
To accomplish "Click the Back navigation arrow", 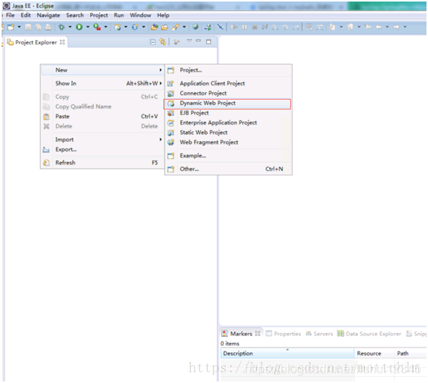I will click(x=379, y=27).
